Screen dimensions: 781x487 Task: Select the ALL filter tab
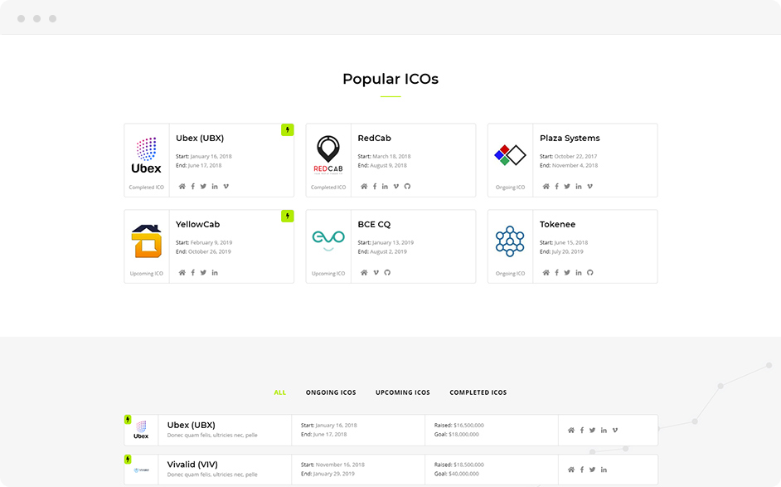coord(280,392)
